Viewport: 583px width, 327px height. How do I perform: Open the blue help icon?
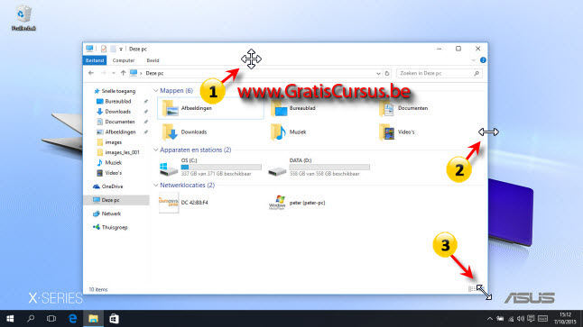483,60
